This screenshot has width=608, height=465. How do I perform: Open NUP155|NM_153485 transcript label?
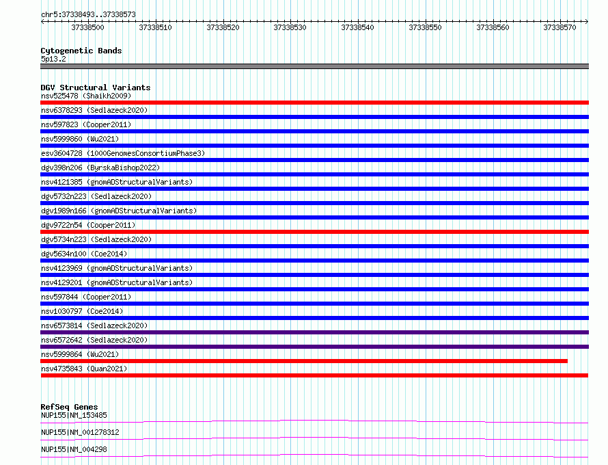pos(74,415)
